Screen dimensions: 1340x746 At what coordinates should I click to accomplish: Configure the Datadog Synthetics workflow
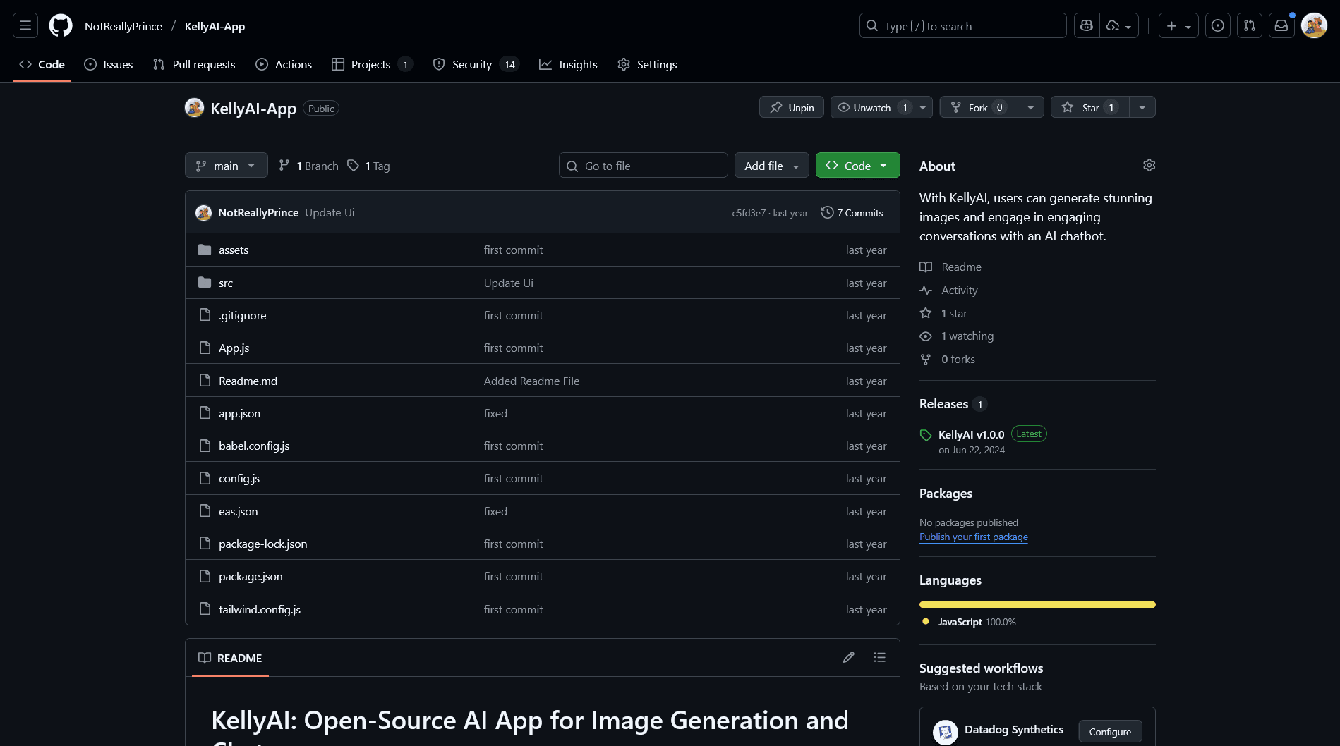pyautogui.click(x=1109, y=732)
